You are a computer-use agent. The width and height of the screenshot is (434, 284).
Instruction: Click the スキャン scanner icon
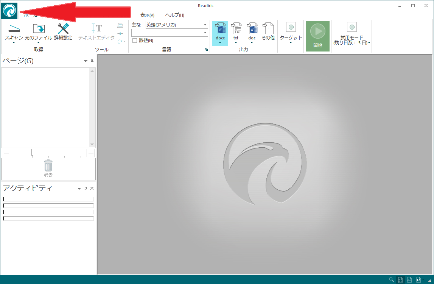click(x=14, y=28)
